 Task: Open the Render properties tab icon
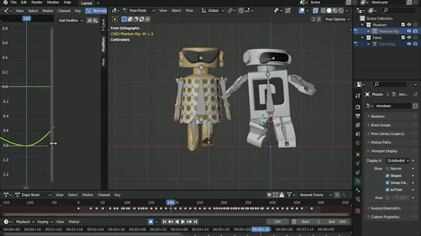coord(358,107)
